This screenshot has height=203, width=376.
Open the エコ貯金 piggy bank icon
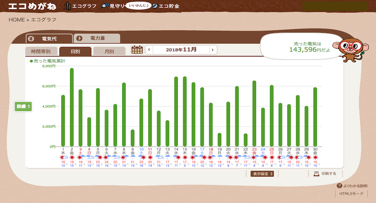[155, 6]
